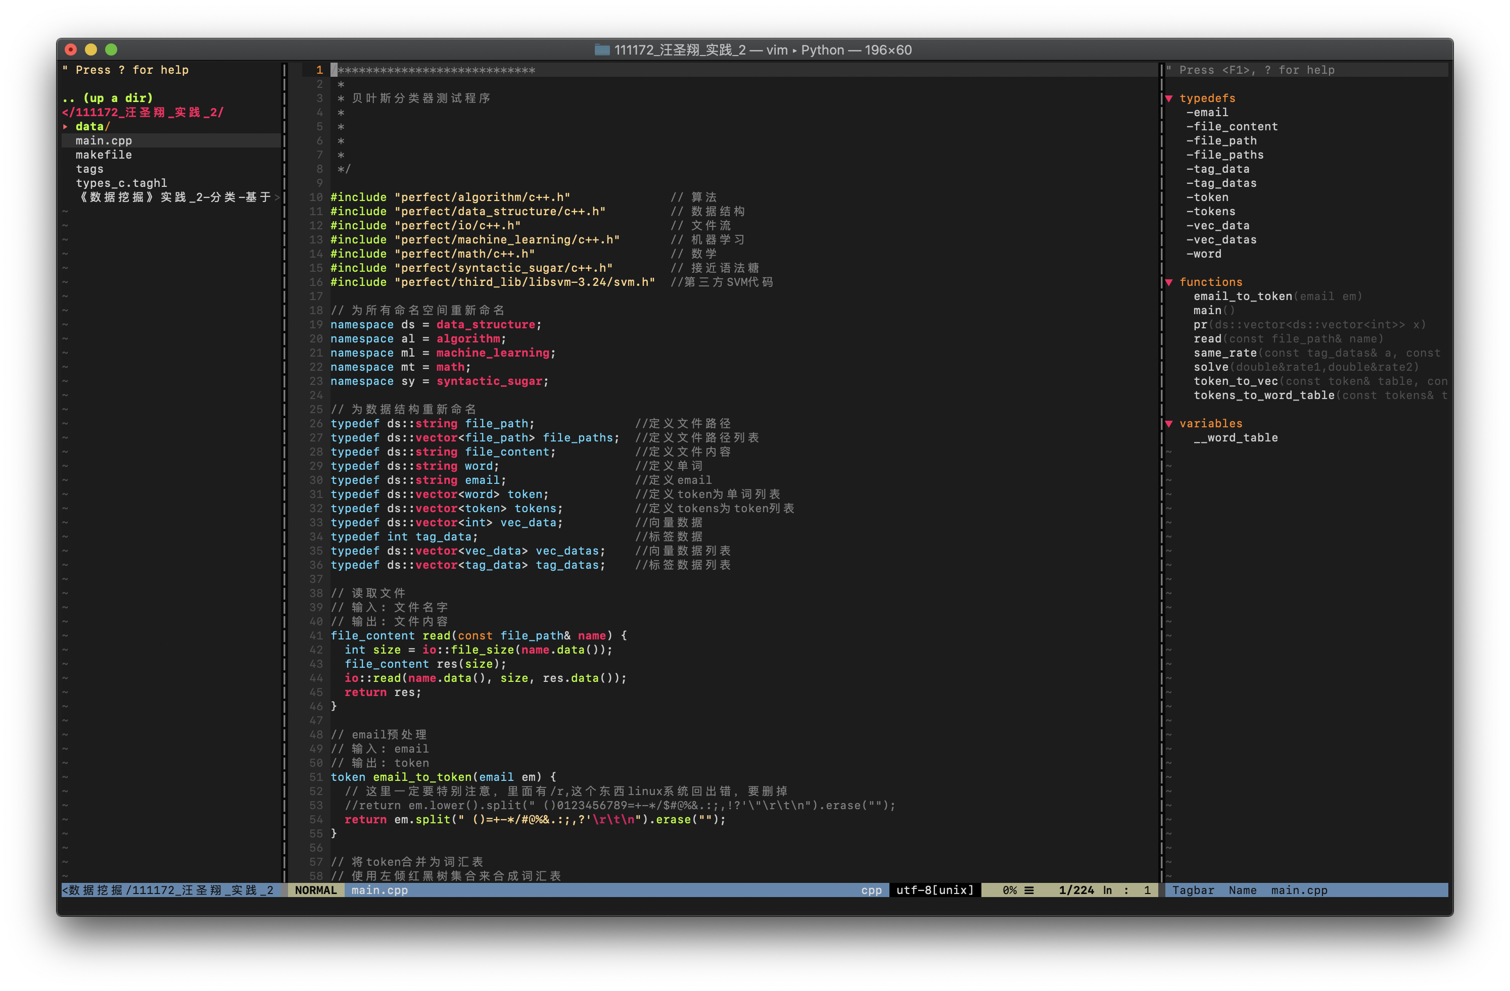Click the cpp filetype label in the status line

pyautogui.click(x=871, y=890)
